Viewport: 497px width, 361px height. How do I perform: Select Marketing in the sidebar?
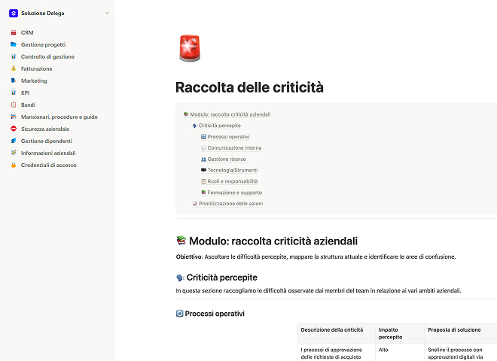pos(34,80)
